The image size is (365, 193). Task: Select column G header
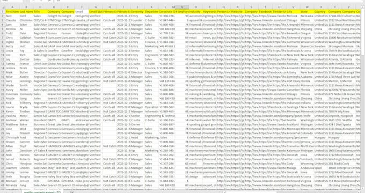point(96,7)
